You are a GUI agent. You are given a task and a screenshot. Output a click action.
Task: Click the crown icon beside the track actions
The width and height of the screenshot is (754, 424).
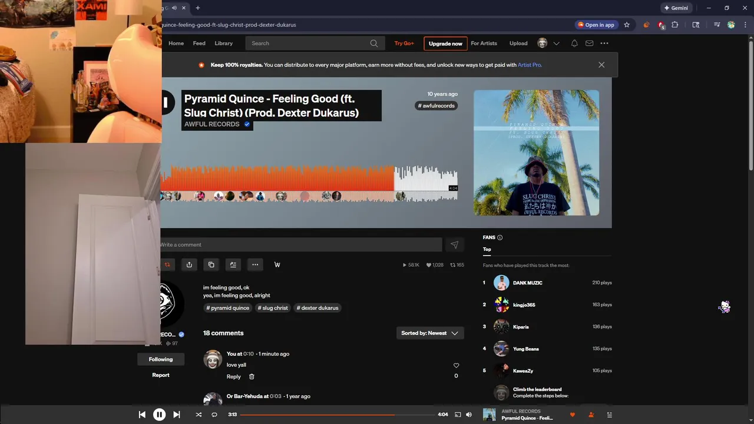(277, 265)
